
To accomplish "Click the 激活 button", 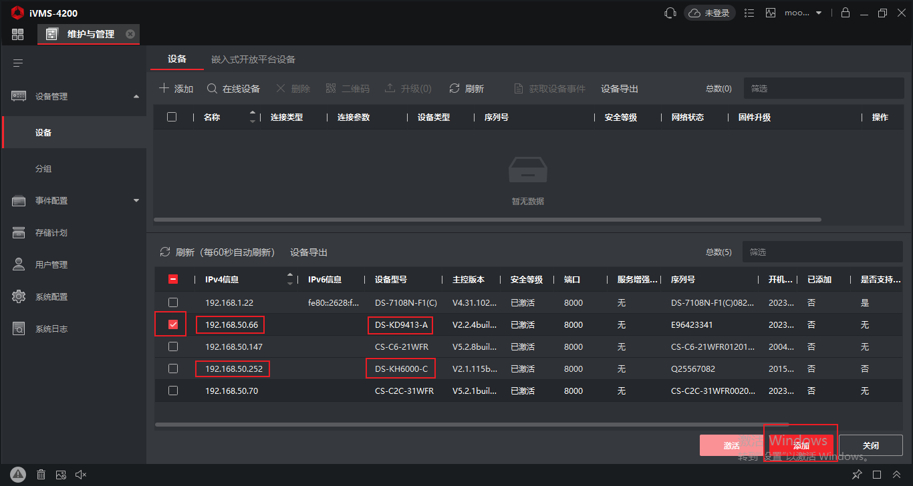I will click(x=732, y=445).
